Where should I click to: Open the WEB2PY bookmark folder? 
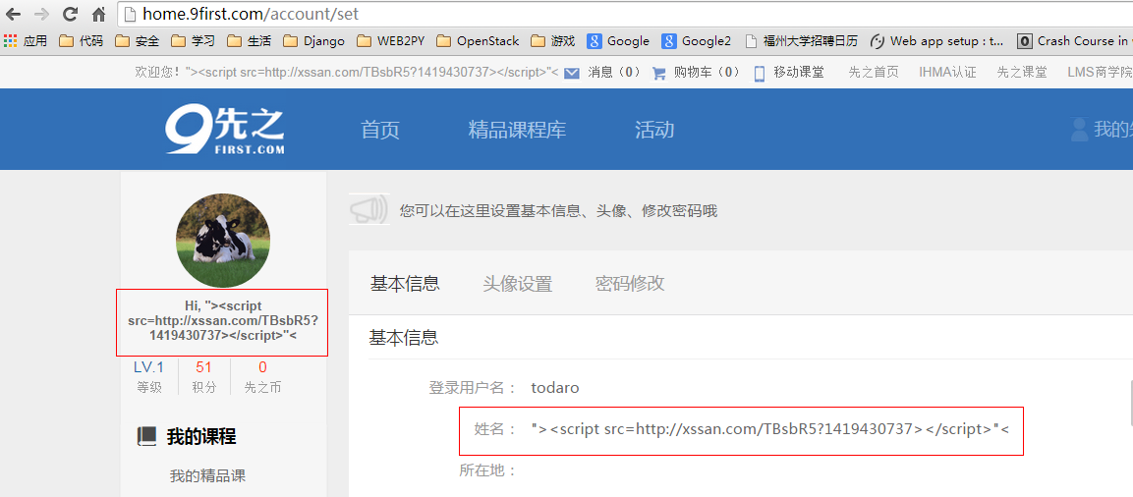pyautogui.click(x=391, y=41)
